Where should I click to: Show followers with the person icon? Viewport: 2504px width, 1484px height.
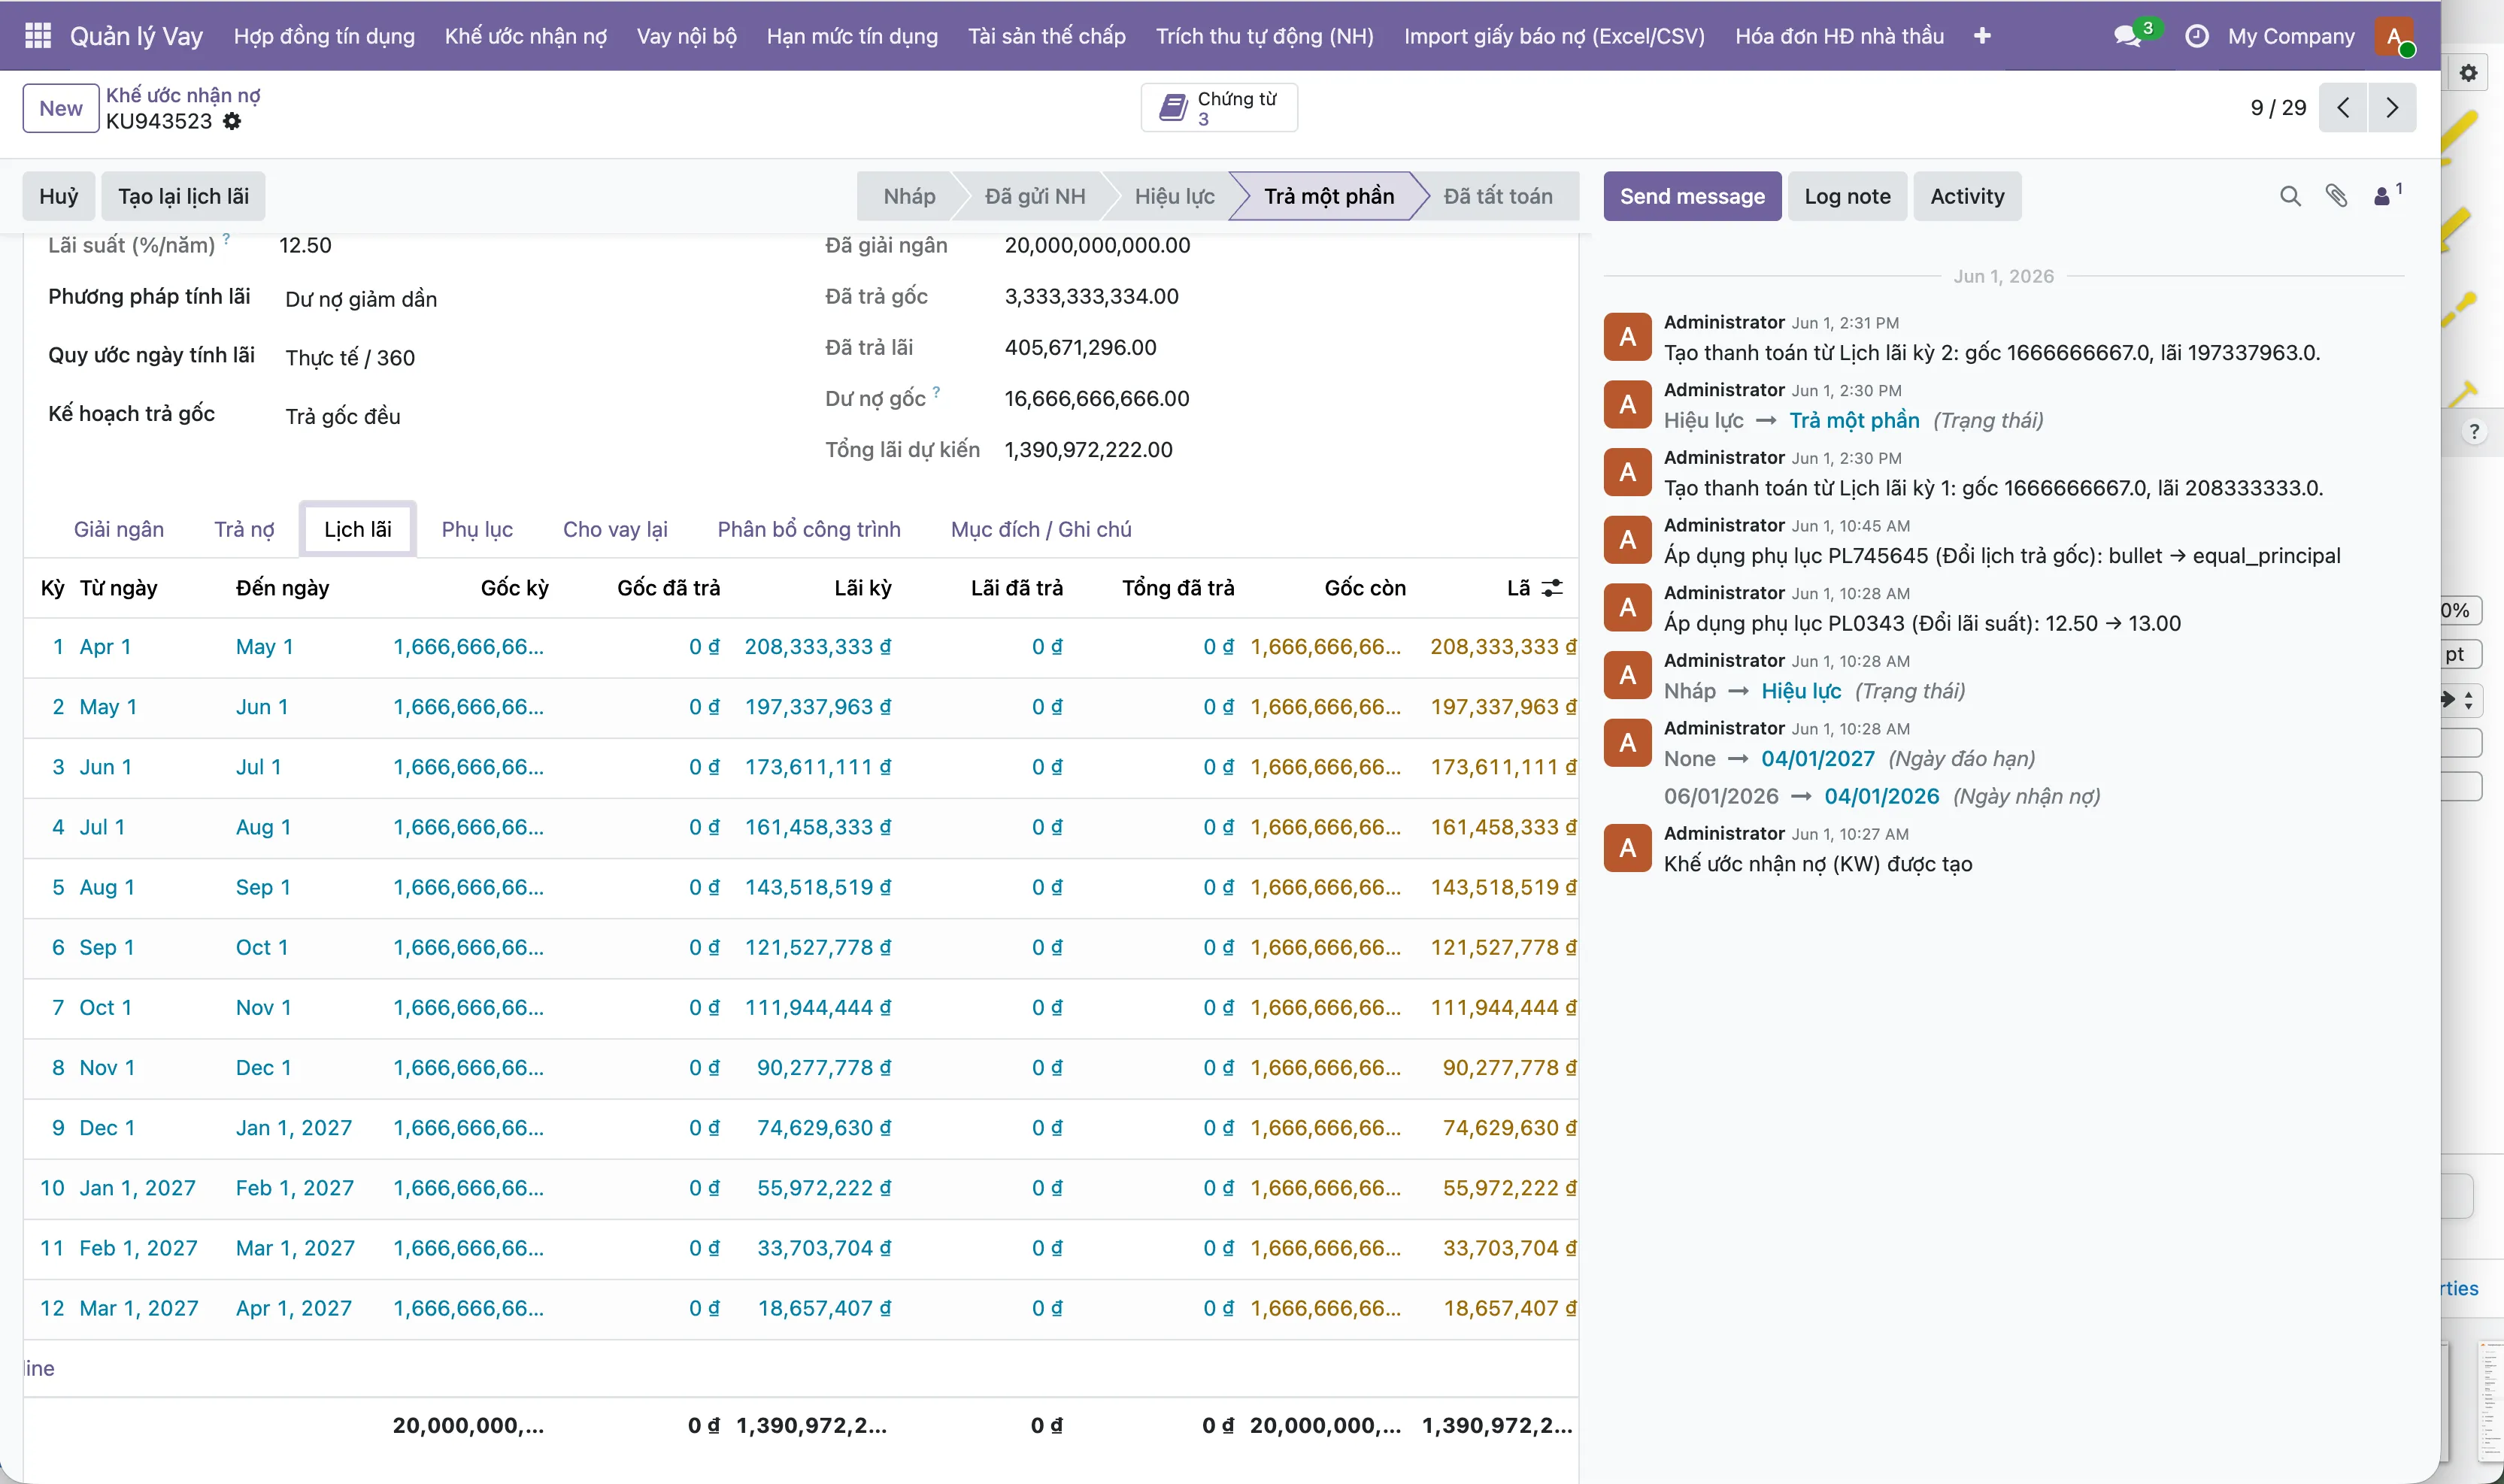[2387, 195]
